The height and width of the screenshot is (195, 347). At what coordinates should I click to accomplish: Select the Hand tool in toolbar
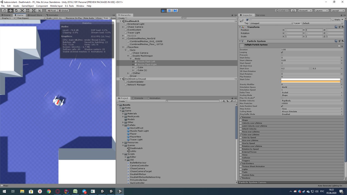(x=5, y=11)
